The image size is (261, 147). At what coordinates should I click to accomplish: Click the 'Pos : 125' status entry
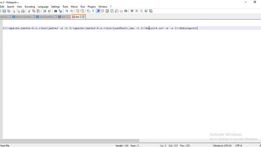click(x=185, y=145)
